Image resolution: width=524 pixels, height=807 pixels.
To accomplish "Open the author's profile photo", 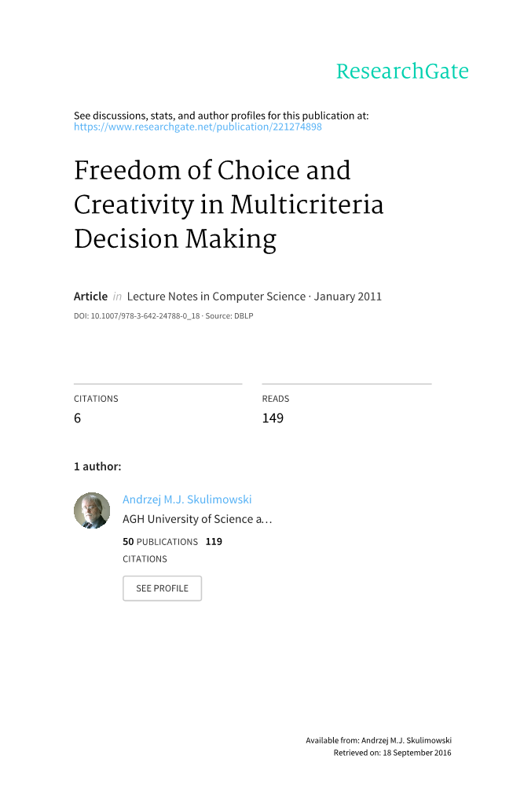I will tap(92, 510).
